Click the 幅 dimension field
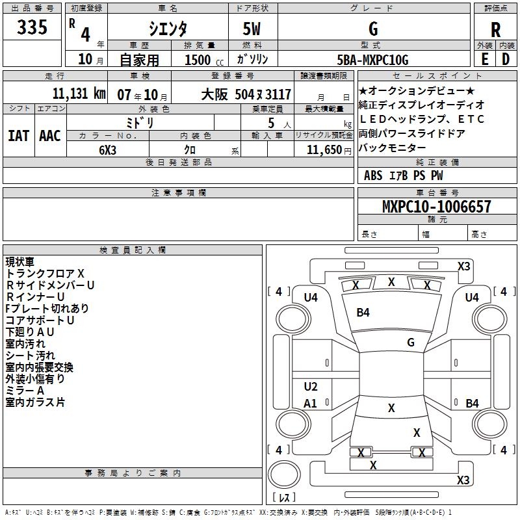The width and height of the screenshot is (520, 520). (x=443, y=233)
